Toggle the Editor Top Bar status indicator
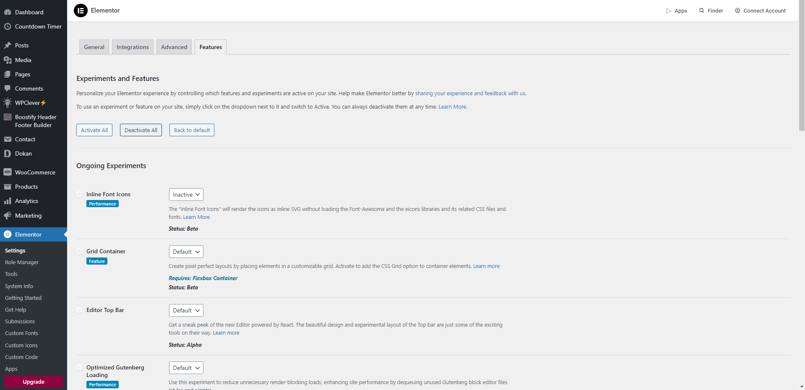This screenshot has width=805, height=390. tap(79, 310)
